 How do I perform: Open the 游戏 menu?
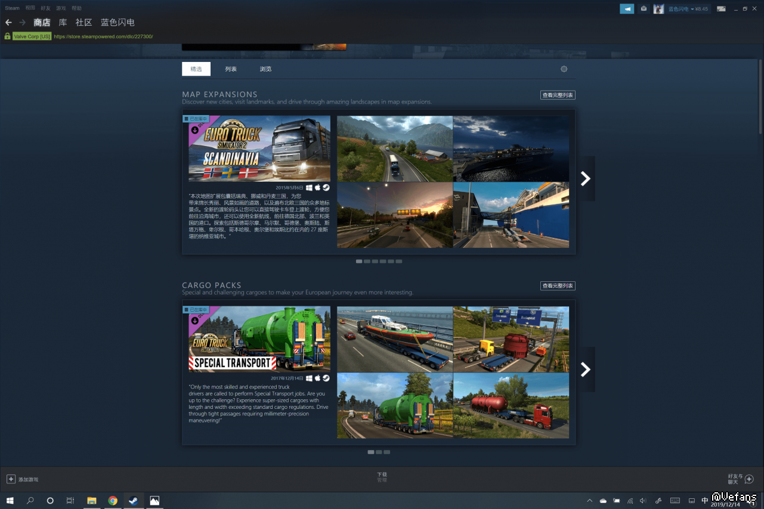pos(61,8)
